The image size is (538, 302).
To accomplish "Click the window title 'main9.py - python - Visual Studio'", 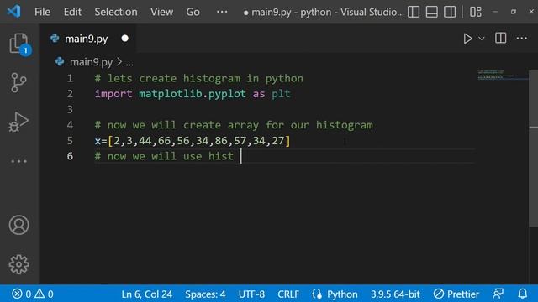I will [328, 12].
